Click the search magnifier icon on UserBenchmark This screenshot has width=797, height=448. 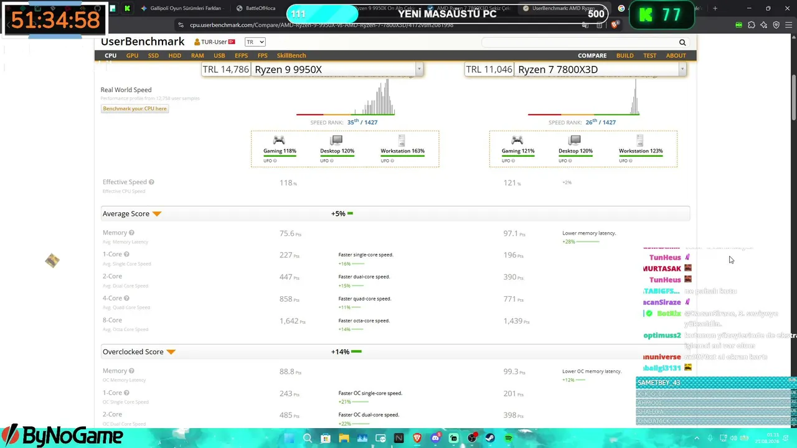[x=682, y=42]
